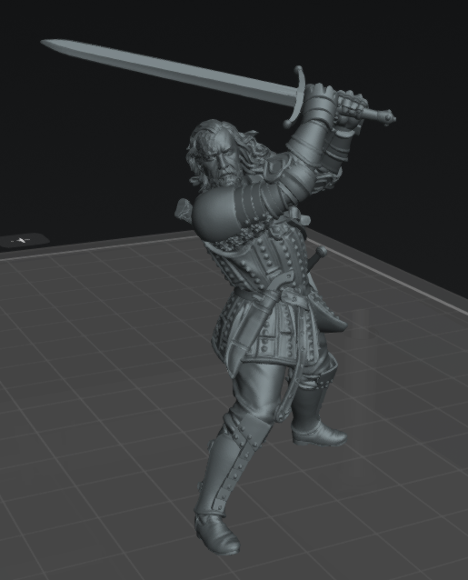Click the rounded shoulder pauldron
Image resolution: width=468 pixels, height=580 pixels.
tap(214, 215)
